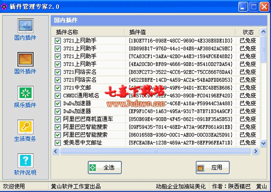Click the 应用 button
The image size is (271, 192).
[213, 167]
